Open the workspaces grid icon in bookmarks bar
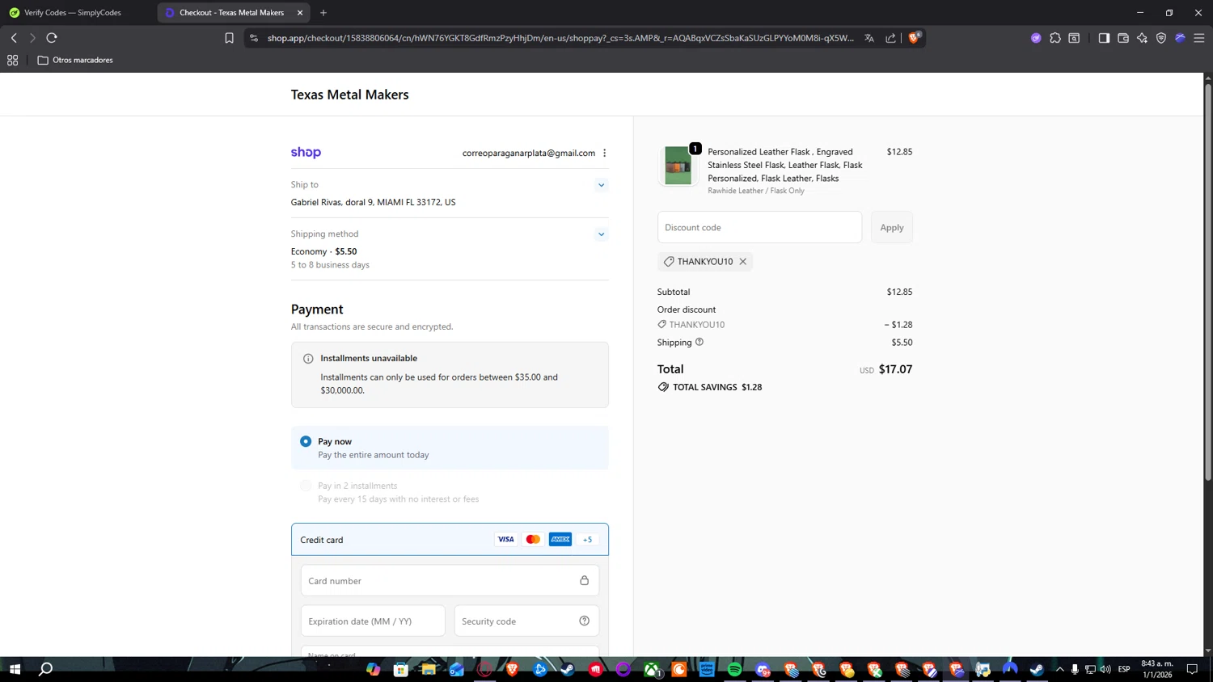 click(12, 60)
